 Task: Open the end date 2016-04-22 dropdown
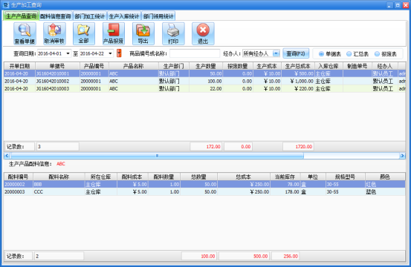pyautogui.click(x=110, y=53)
